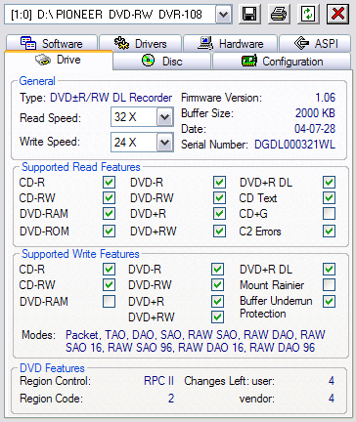
Task: Toggle CD-RW read feature checkbox
Action: (109, 197)
